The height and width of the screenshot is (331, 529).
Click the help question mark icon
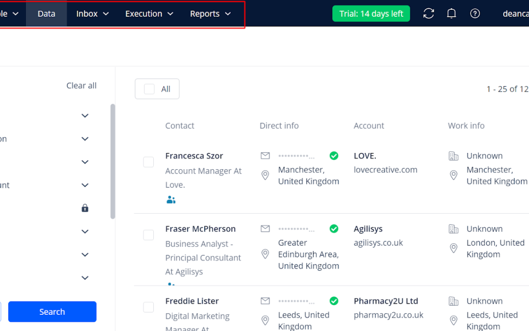[x=475, y=13]
